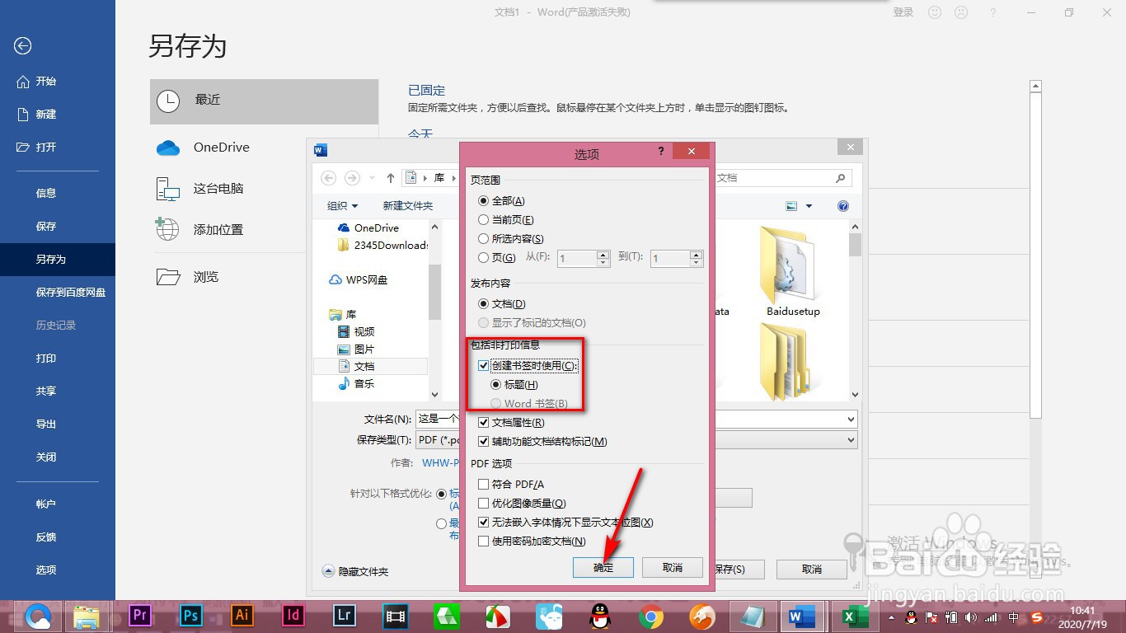This screenshot has height=633, width=1126.
Task: Open Premiere Pro from the taskbar
Action: coord(140,615)
